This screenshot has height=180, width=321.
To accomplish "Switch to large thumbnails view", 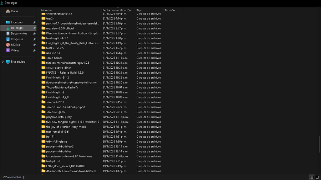I will pos(317,177).
